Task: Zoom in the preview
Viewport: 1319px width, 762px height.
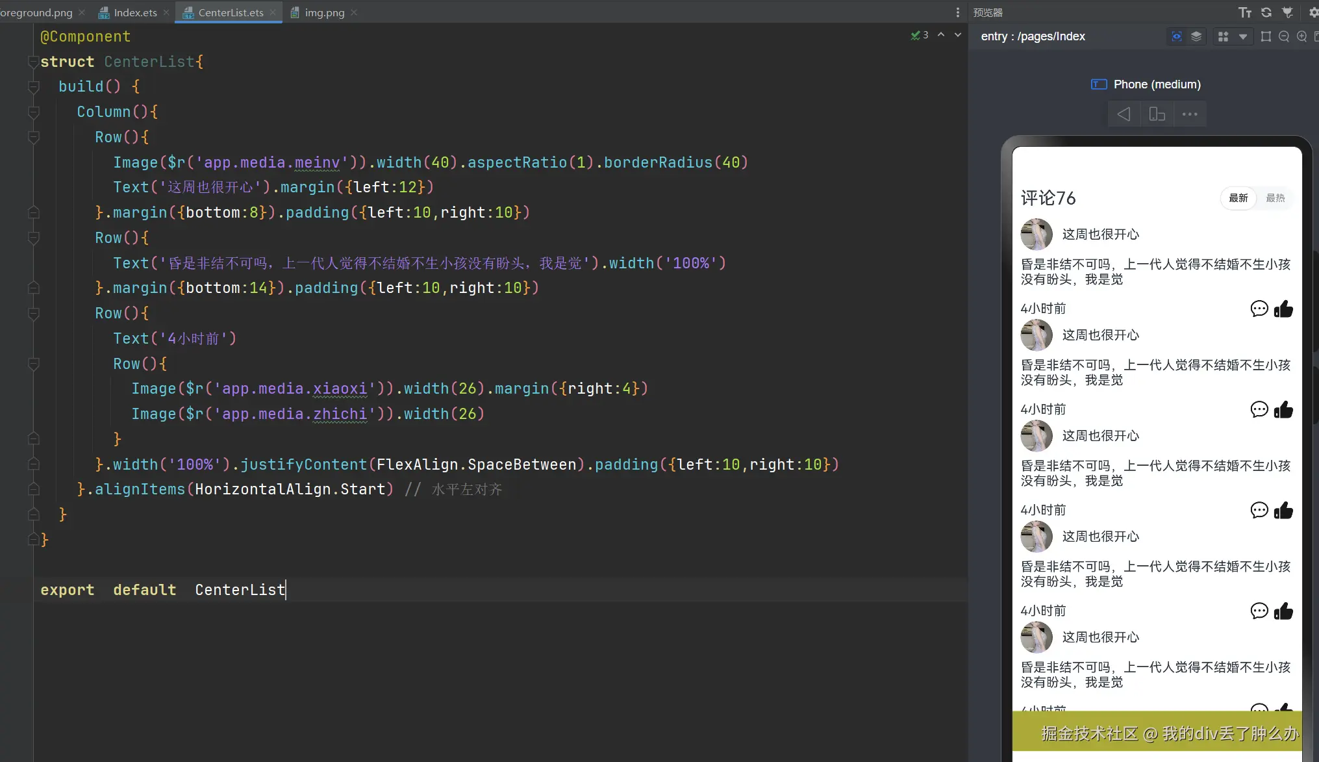Action: click(1301, 36)
